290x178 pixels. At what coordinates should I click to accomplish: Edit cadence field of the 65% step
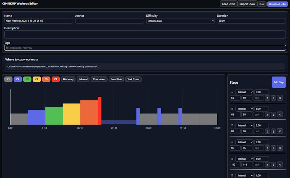coord(258,115)
